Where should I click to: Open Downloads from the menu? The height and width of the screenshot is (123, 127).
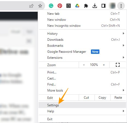point(82,40)
